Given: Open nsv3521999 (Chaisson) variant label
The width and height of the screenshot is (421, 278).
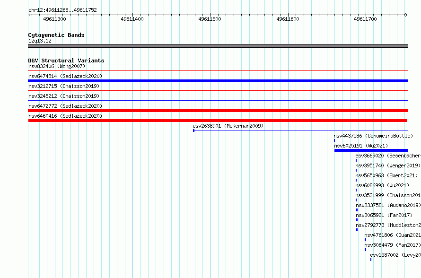Looking at the screenshot, I should pos(388,195).
